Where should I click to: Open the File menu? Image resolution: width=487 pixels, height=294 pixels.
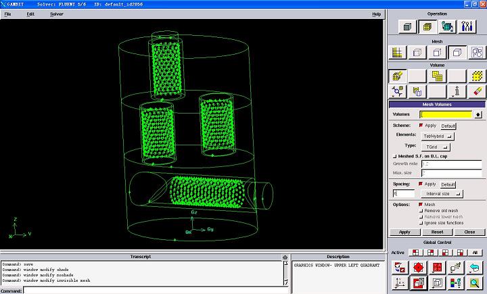pos(9,14)
